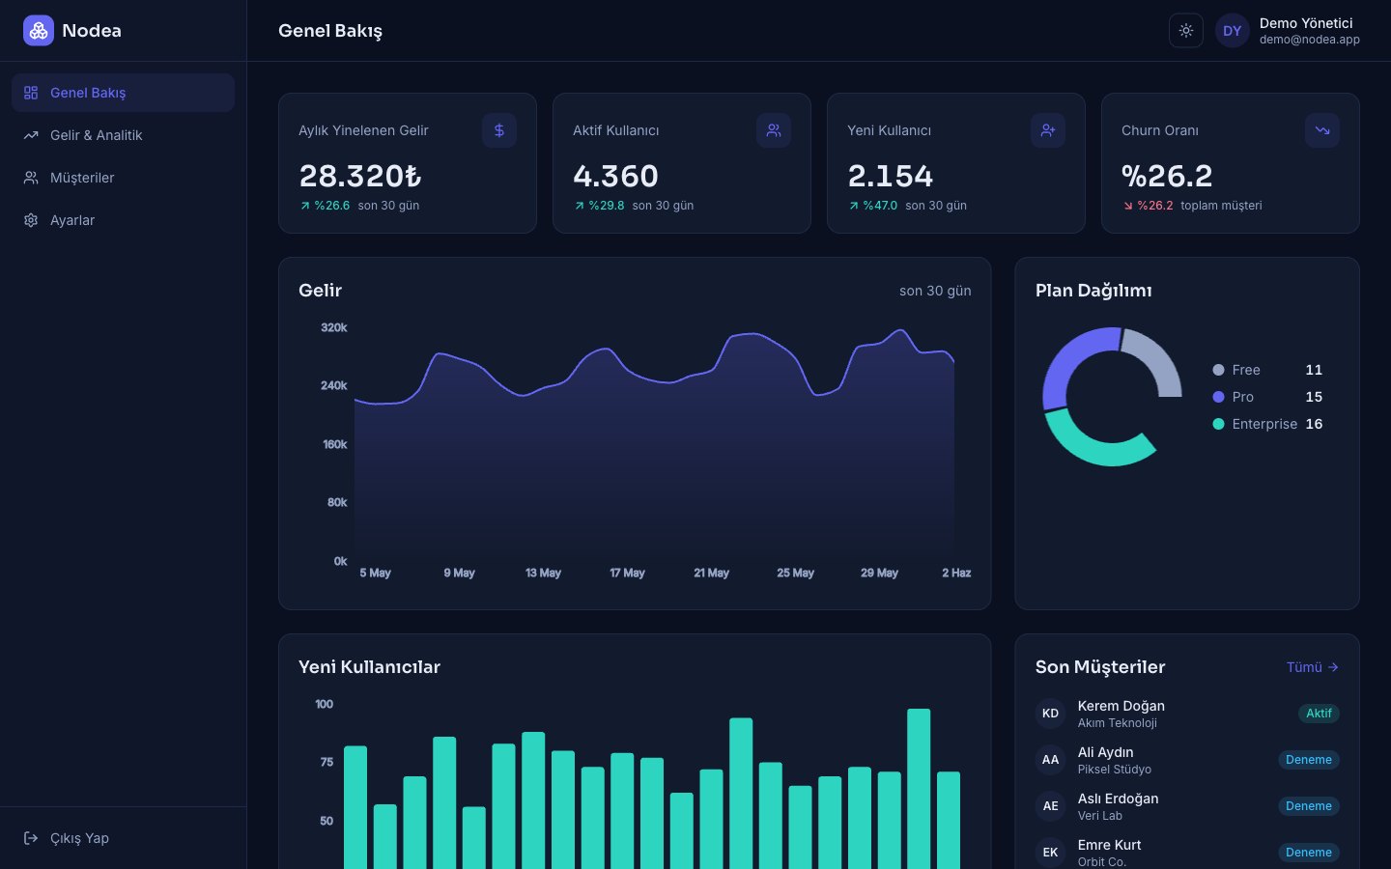Go to Müşteriler section

(124, 178)
